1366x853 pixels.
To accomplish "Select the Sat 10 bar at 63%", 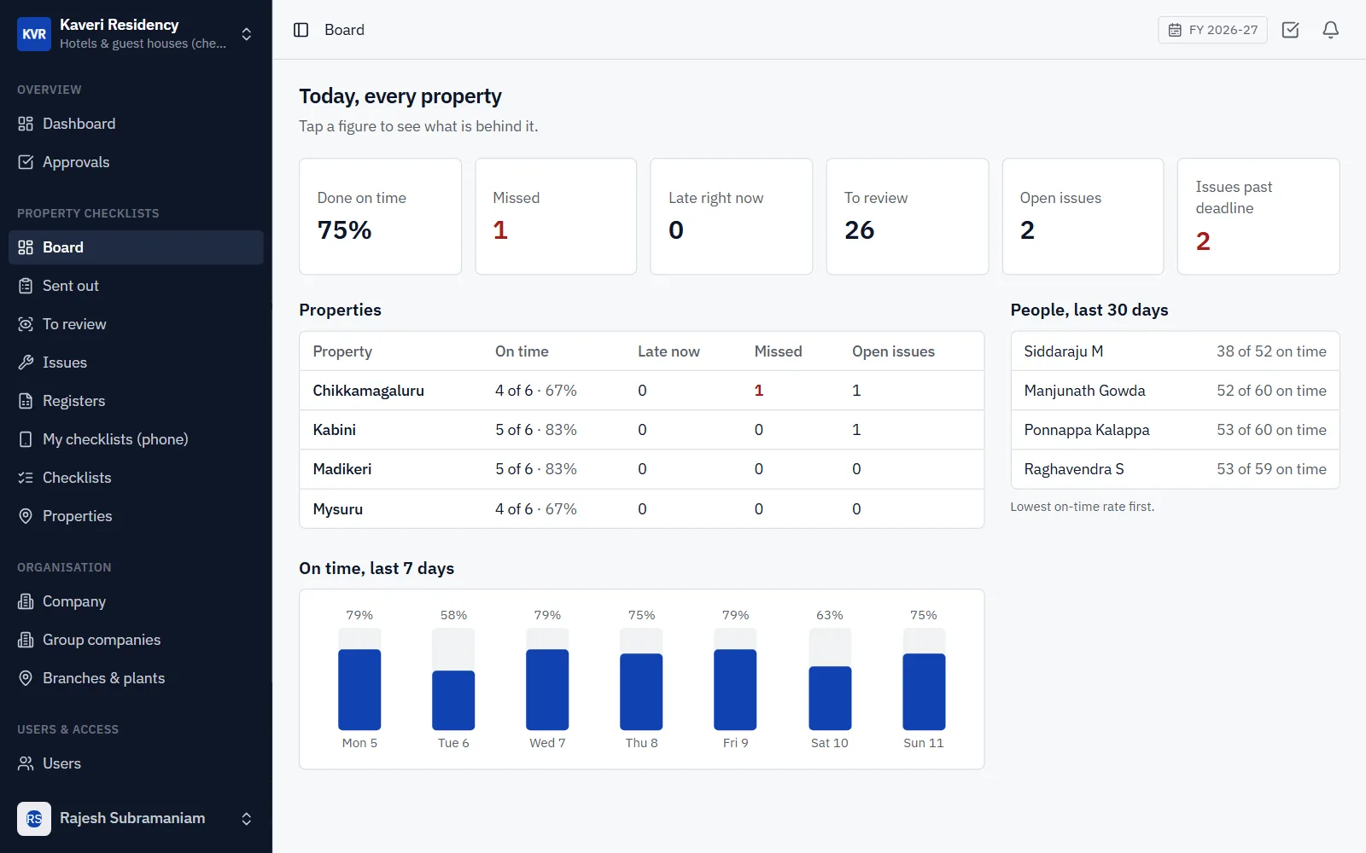I will coord(830,698).
